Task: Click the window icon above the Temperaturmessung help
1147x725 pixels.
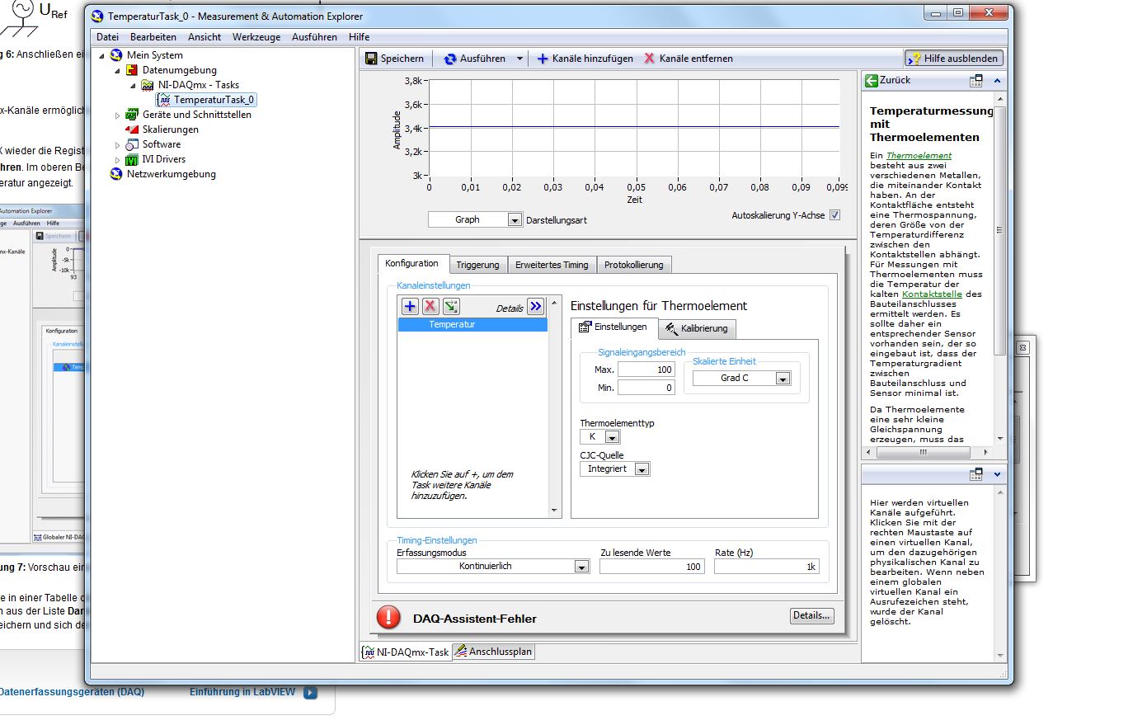Action: click(976, 81)
